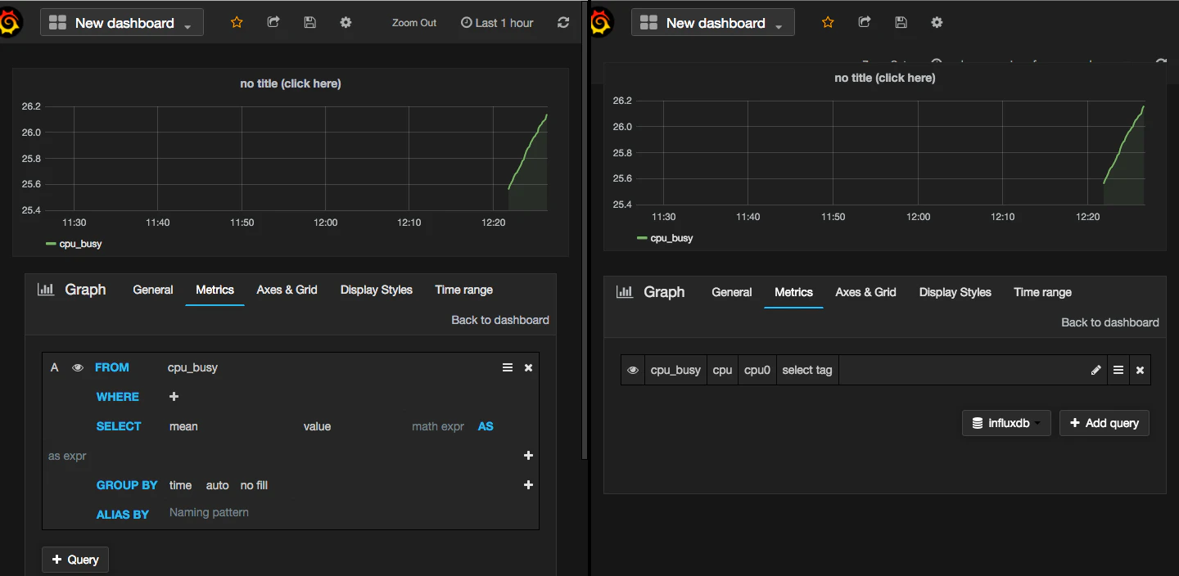The image size is (1179, 576).
Task: Open New dashboard dropdown in left window
Action: (123, 23)
